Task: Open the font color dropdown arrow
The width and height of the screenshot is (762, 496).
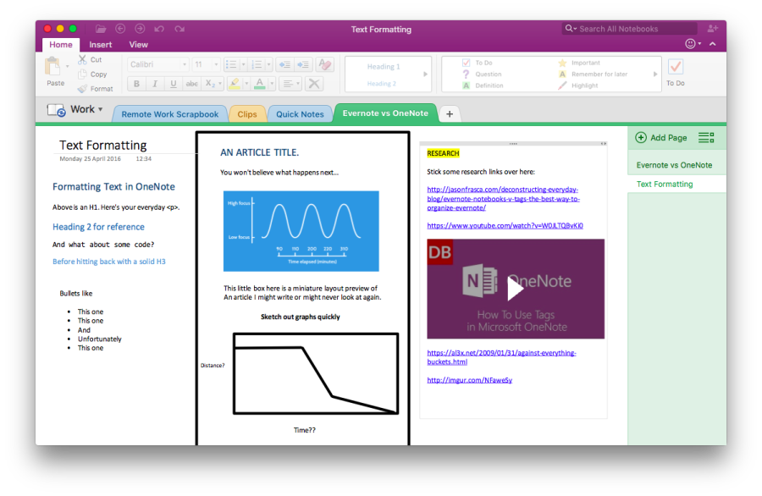Action: pyautogui.click(x=272, y=84)
